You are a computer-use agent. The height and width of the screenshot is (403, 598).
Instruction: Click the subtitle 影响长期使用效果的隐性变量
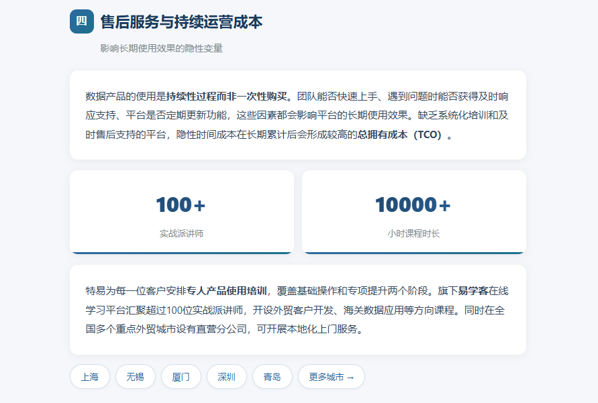coord(161,48)
